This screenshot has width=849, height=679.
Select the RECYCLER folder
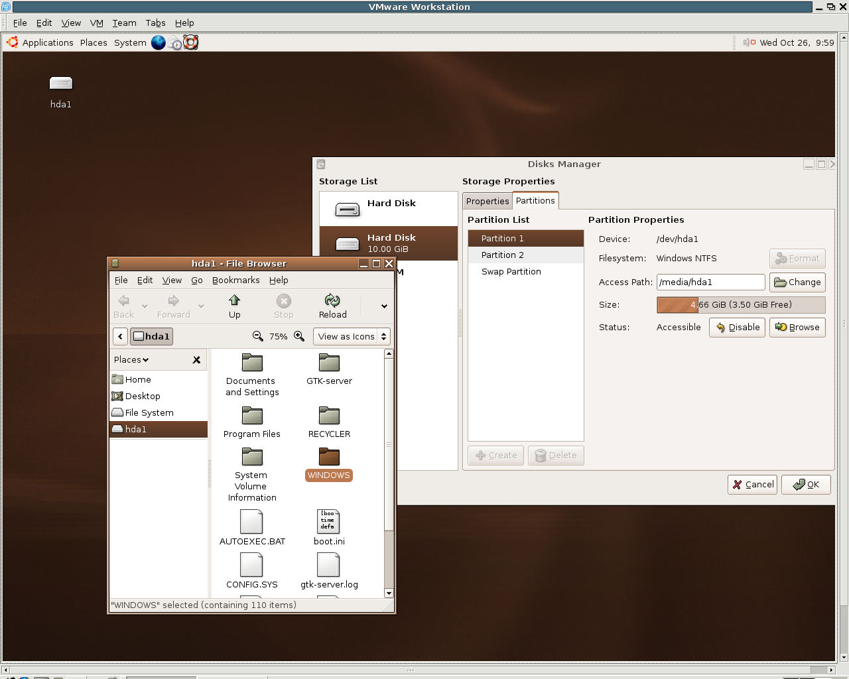tap(329, 422)
